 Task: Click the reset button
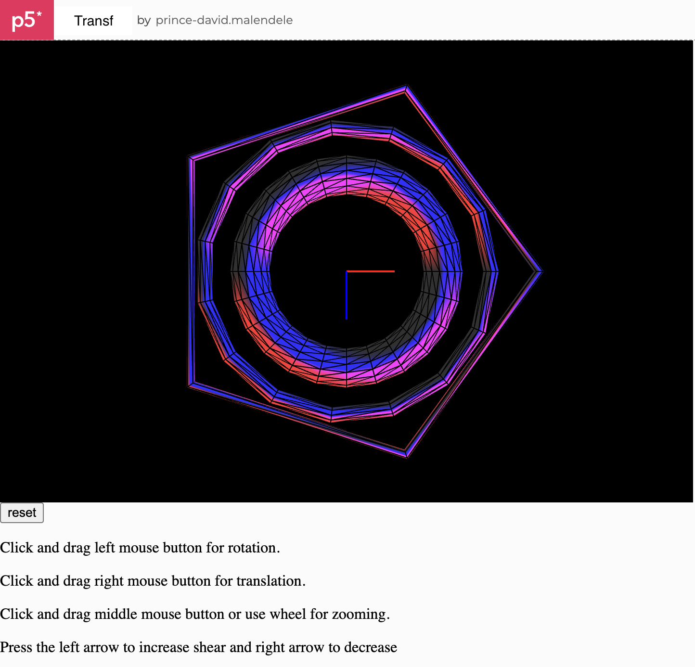pos(22,513)
